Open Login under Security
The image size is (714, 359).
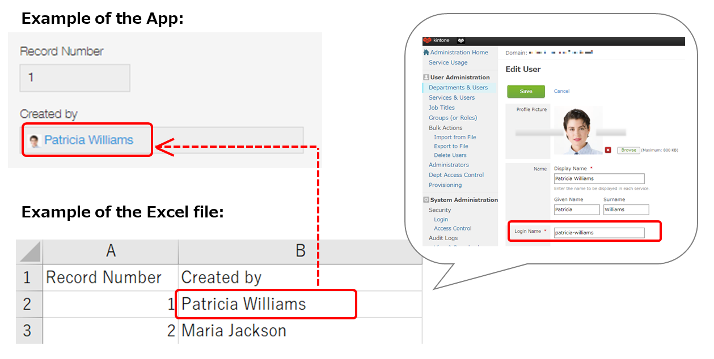click(441, 220)
